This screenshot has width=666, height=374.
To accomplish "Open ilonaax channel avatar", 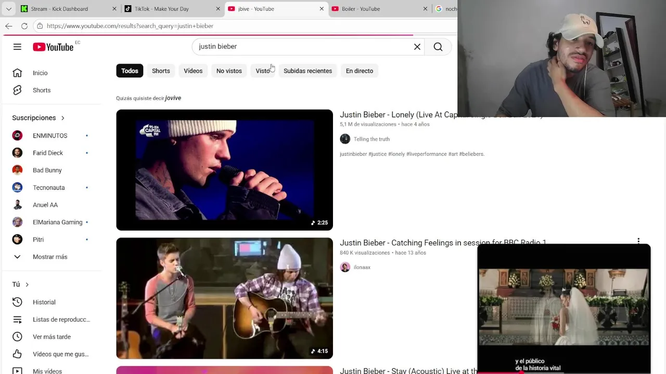I will coord(345,267).
